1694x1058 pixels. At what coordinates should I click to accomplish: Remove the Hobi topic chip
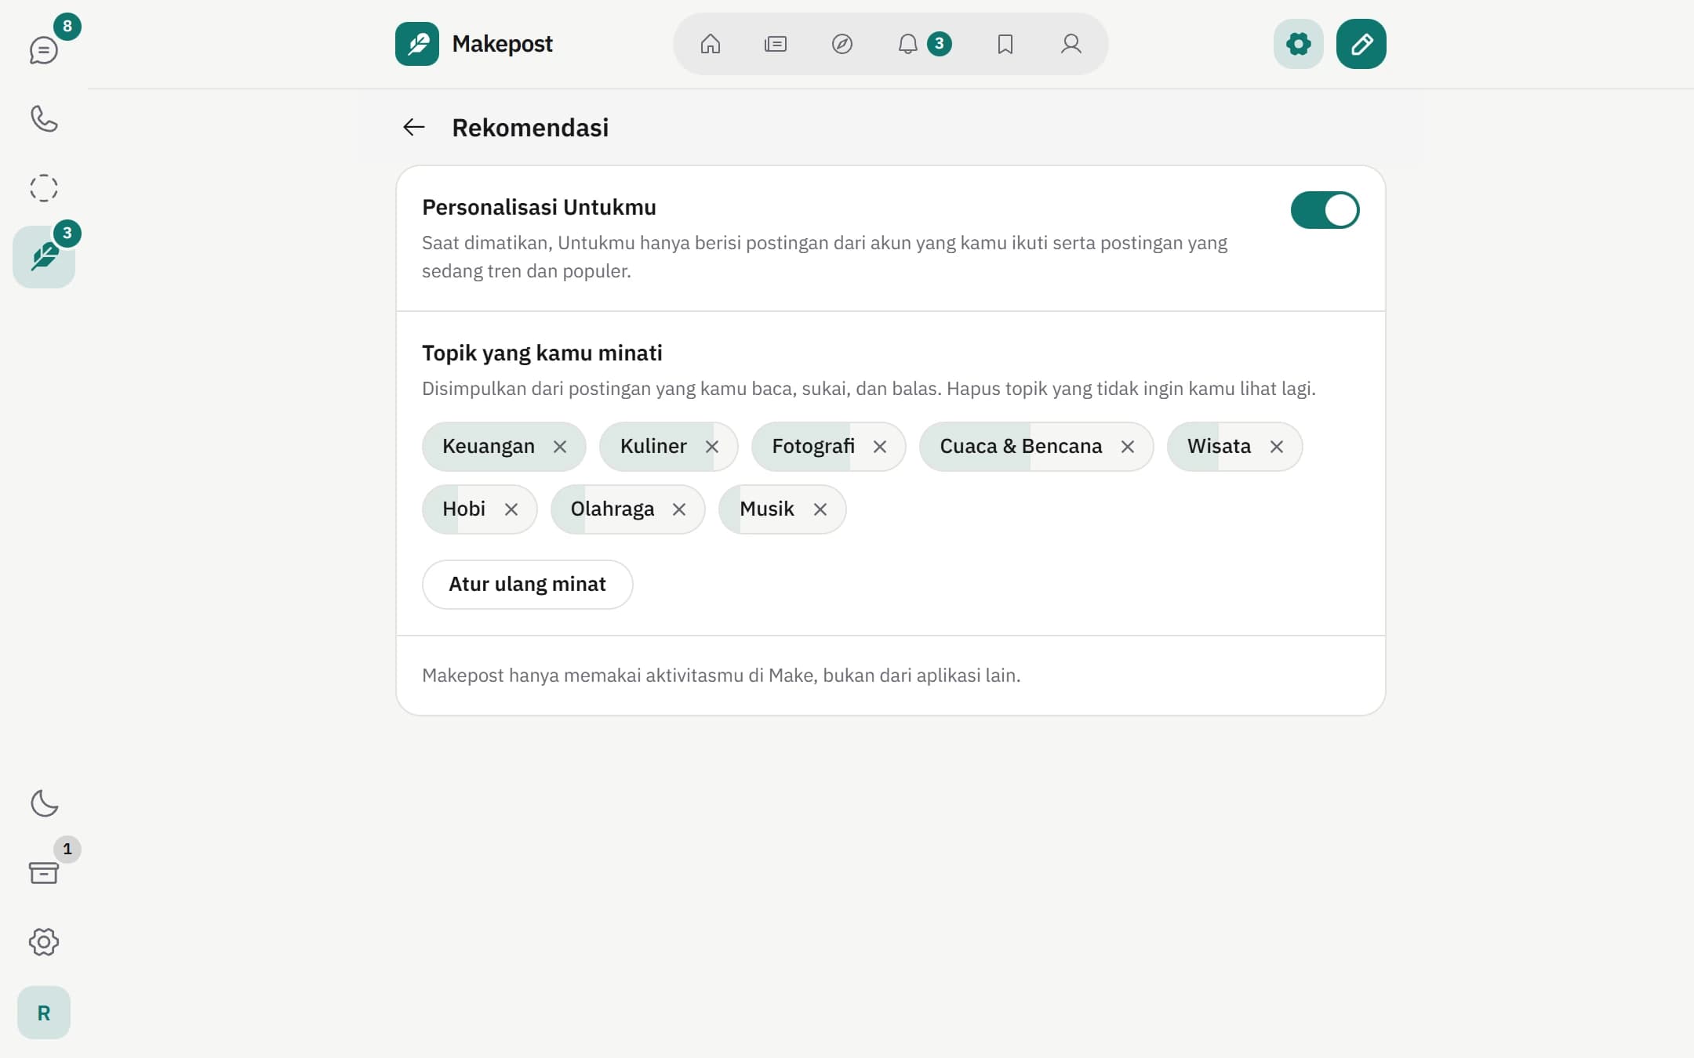coord(511,509)
